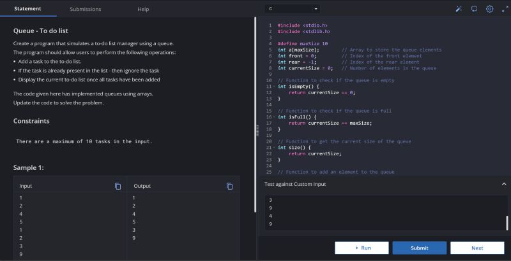Screen dimensions: 511x261
Task: Click line 2 "#include <stdlib.h>"
Action: point(304,31)
